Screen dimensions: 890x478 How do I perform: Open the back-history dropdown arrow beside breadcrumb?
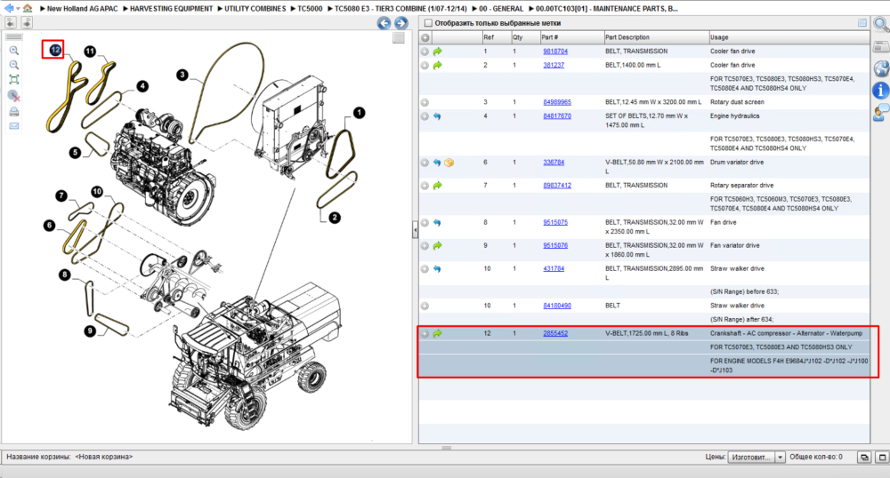(18, 9)
